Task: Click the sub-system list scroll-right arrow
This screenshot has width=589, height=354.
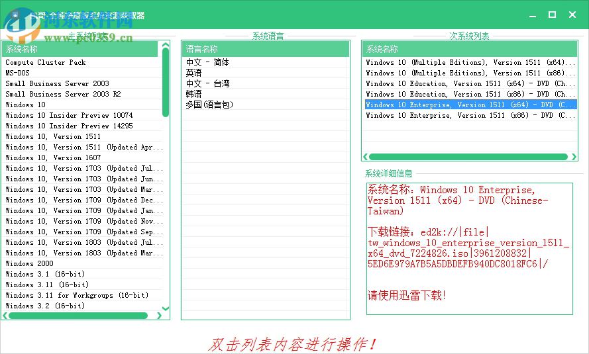Action: (x=574, y=157)
